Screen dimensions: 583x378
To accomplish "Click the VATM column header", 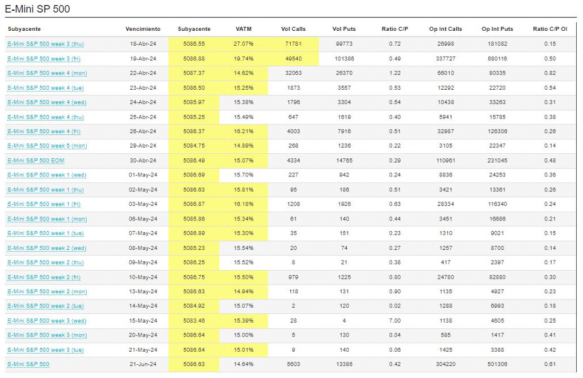I will pyautogui.click(x=243, y=29).
